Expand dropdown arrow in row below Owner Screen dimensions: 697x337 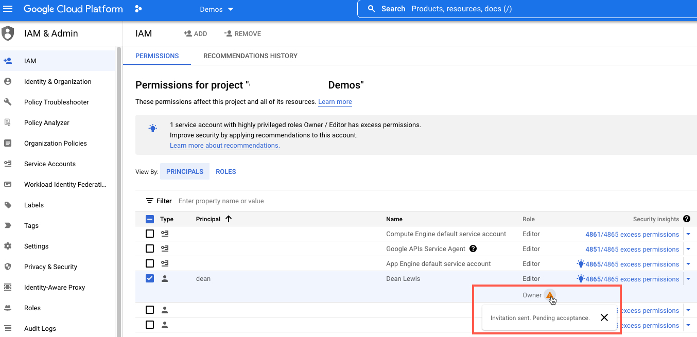tap(688, 310)
